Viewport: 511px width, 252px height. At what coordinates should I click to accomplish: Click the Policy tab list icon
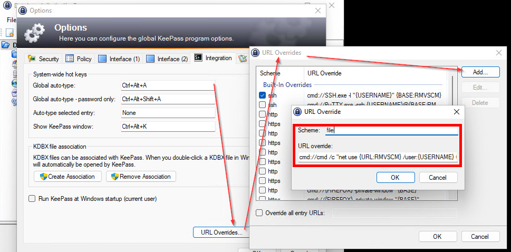[70, 59]
